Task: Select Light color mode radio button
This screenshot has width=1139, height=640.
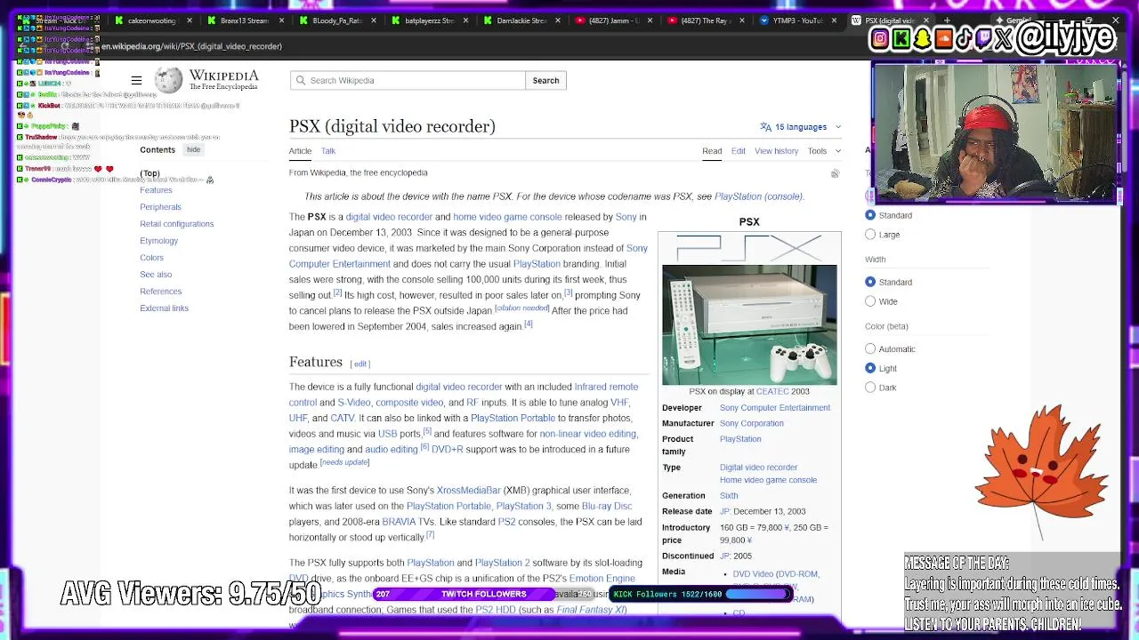Action: 870,368
